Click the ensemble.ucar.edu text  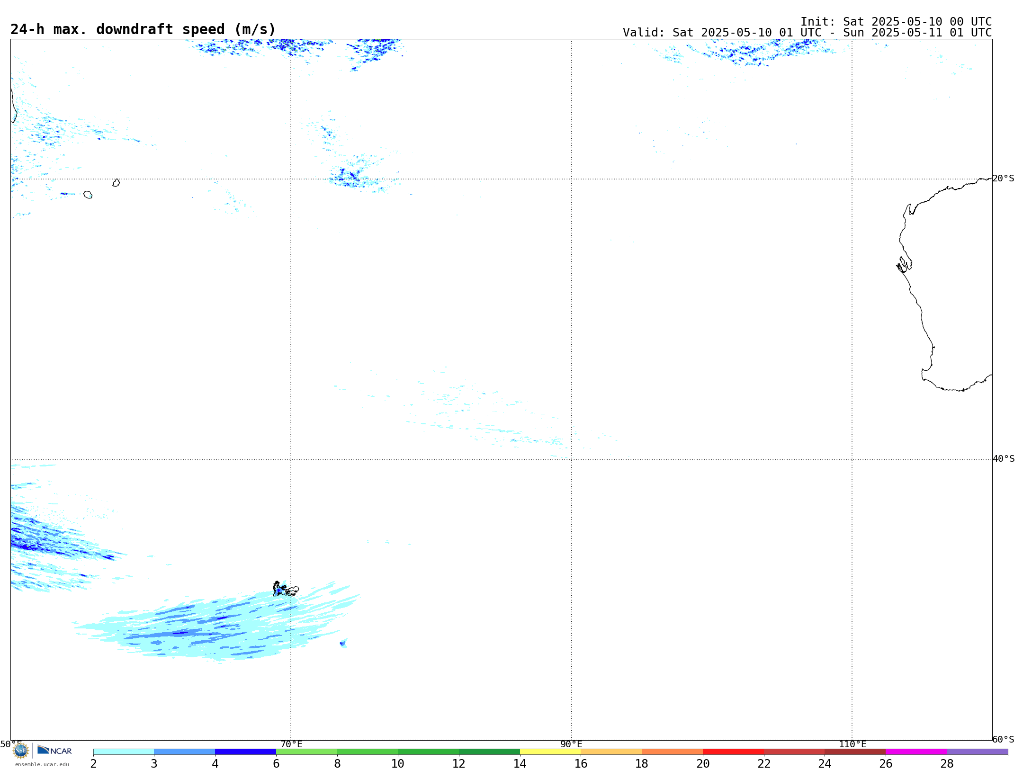(x=42, y=764)
